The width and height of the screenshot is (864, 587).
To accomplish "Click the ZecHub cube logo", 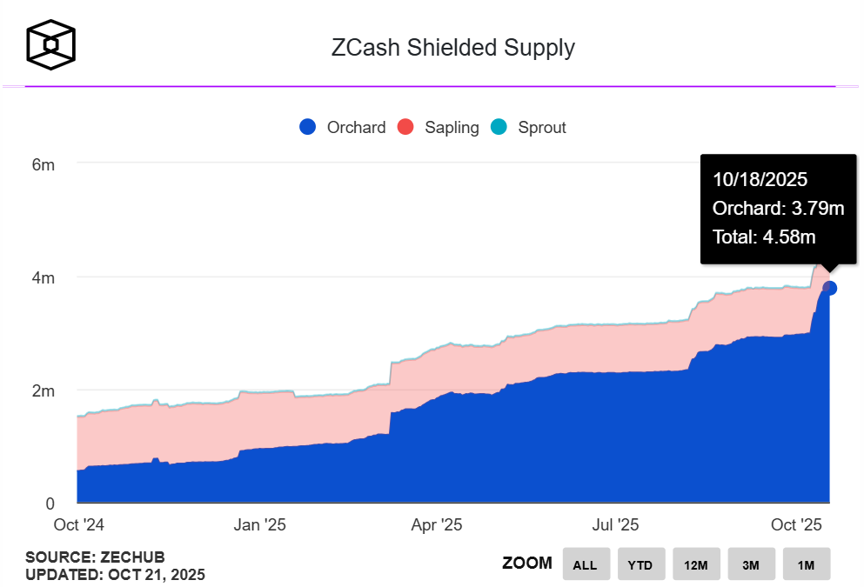I will (50, 42).
